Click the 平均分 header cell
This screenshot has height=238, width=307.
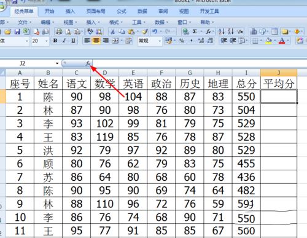pyautogui.click(x=279, y=83)
